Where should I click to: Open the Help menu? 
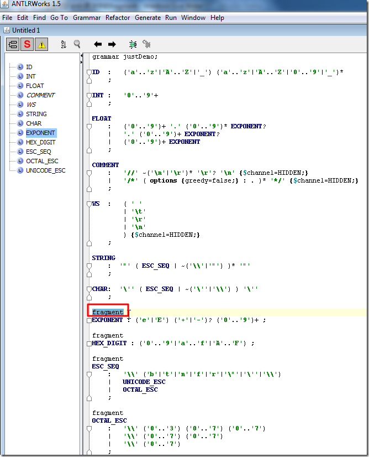(217, 18)
